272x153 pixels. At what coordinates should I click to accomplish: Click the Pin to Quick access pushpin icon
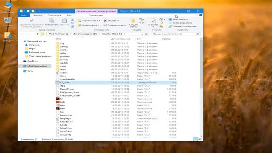[x=31, y=21]
